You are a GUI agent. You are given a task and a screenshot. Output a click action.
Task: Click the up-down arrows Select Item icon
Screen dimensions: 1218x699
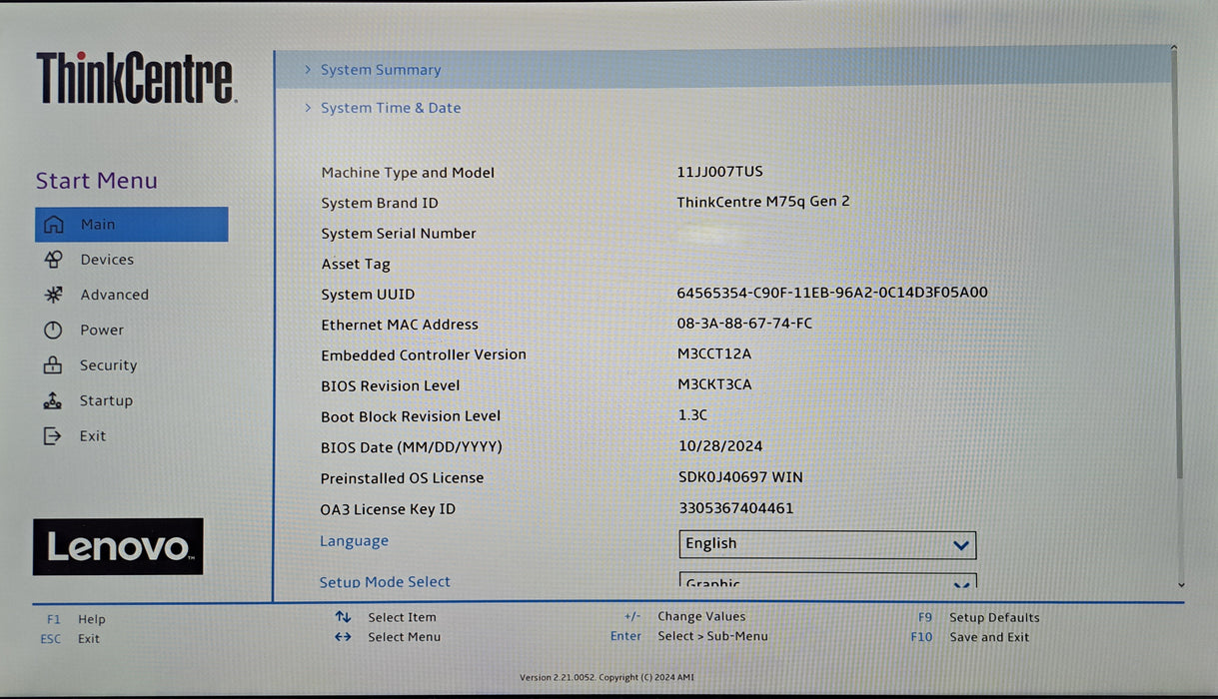(x=343, y=617)
